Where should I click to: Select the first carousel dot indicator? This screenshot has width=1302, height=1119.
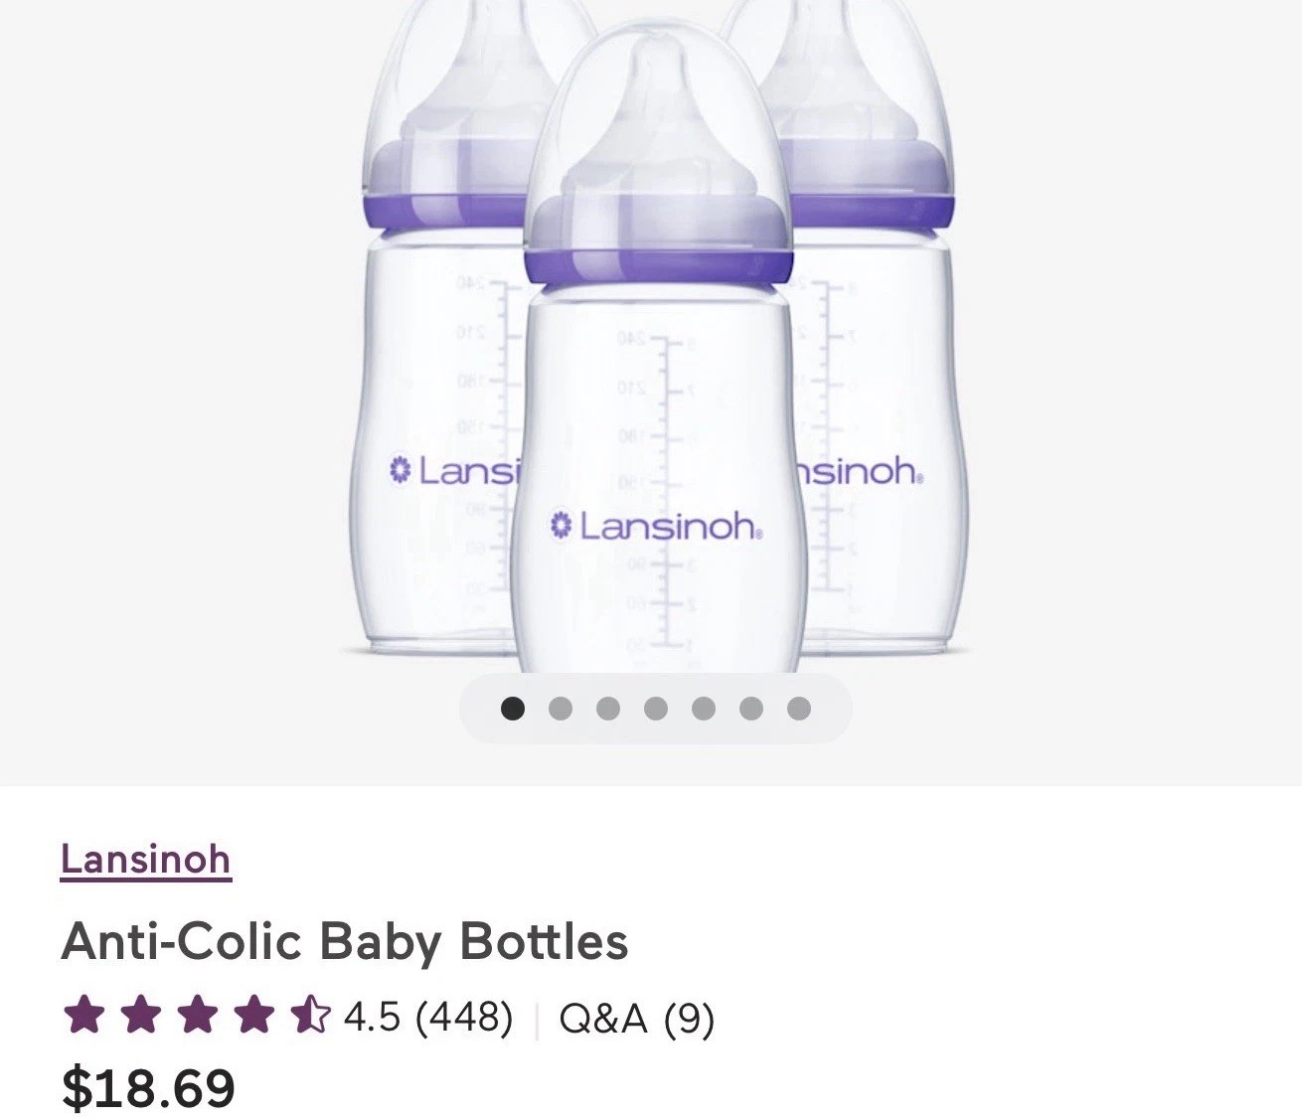[513, 709]
